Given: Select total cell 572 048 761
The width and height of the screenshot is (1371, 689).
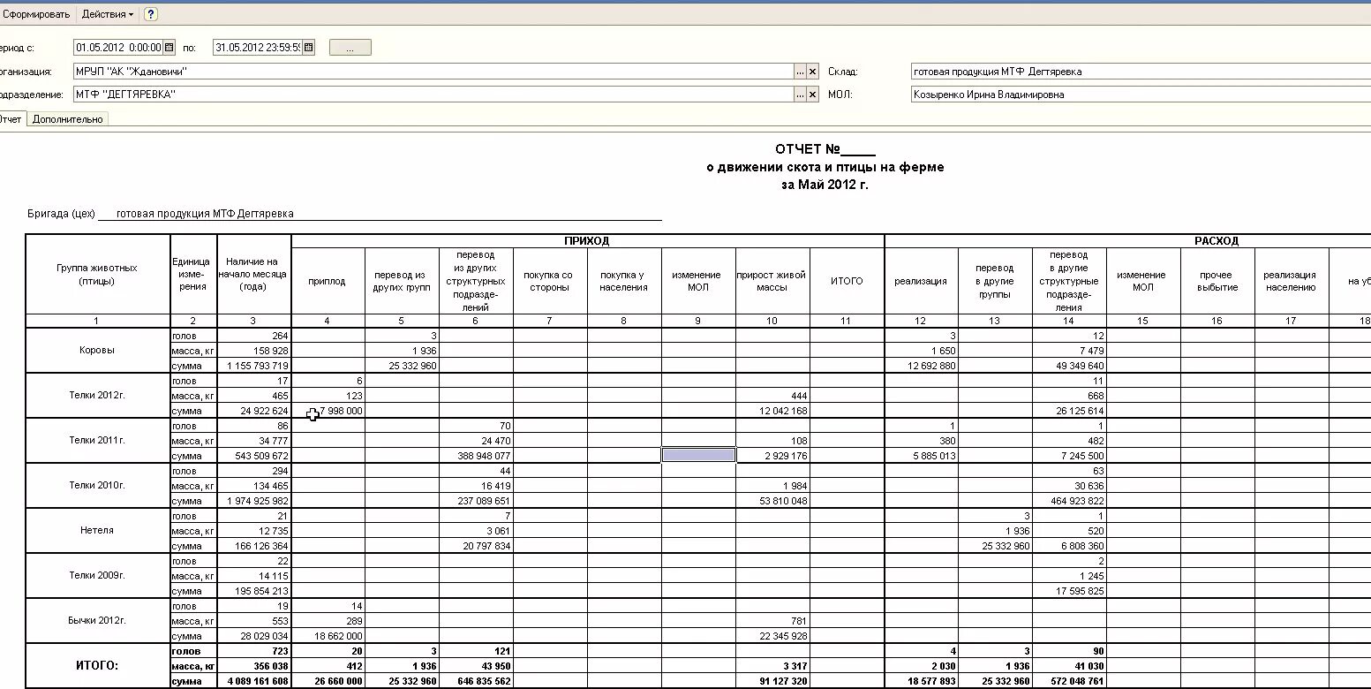Looking at the screenshot, I should 1069,681.
